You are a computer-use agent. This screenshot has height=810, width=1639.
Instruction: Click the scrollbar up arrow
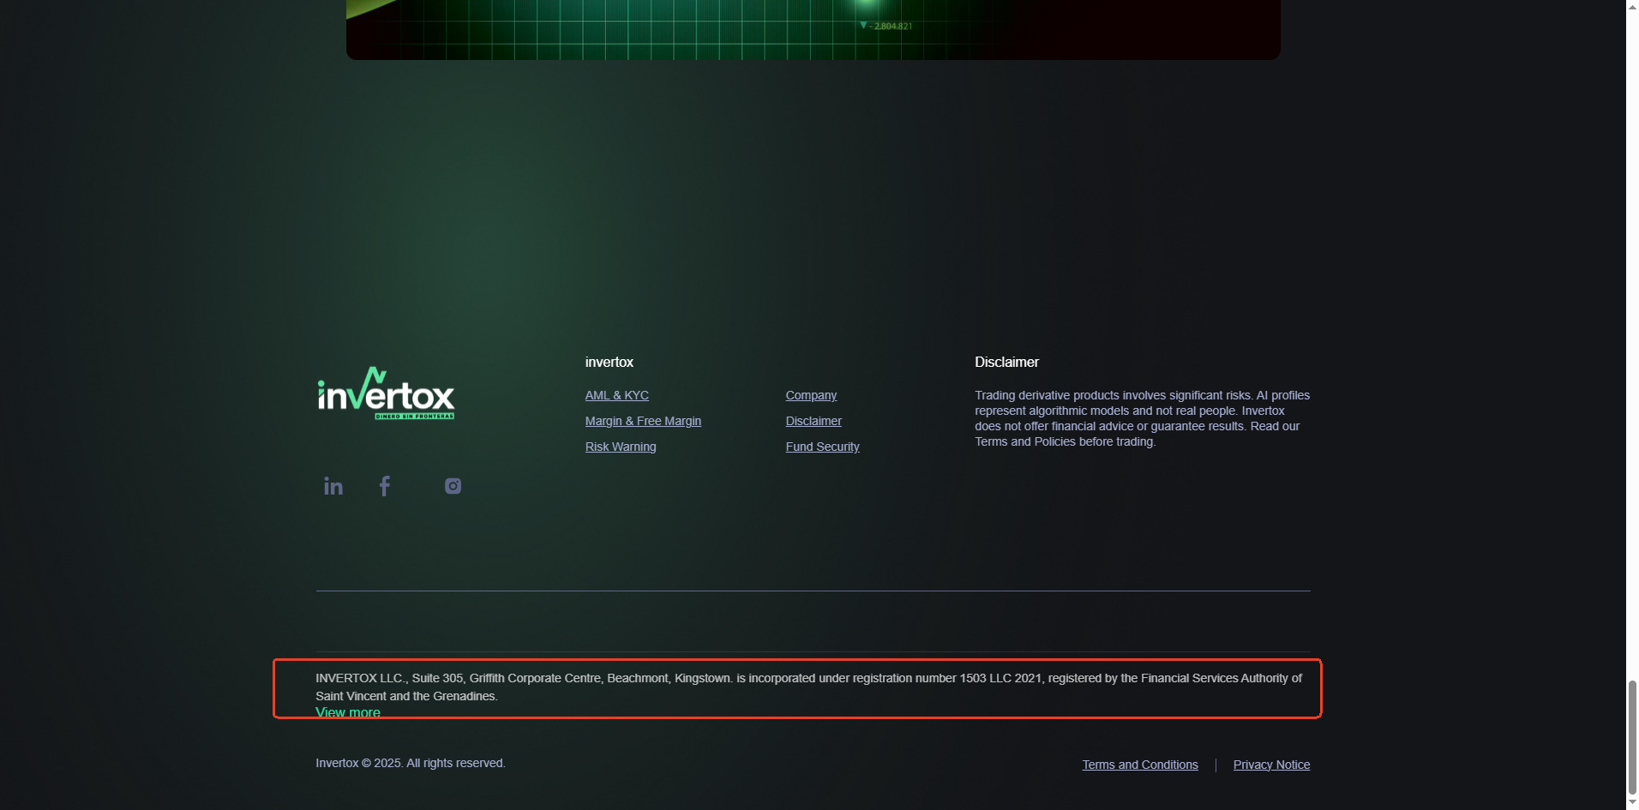click(x=1632, y=7)
